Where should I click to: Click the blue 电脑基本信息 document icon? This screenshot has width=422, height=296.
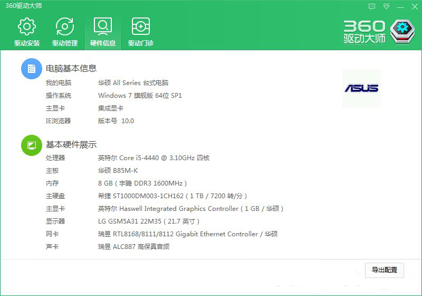pyautogui.click(x=32, y=69)
